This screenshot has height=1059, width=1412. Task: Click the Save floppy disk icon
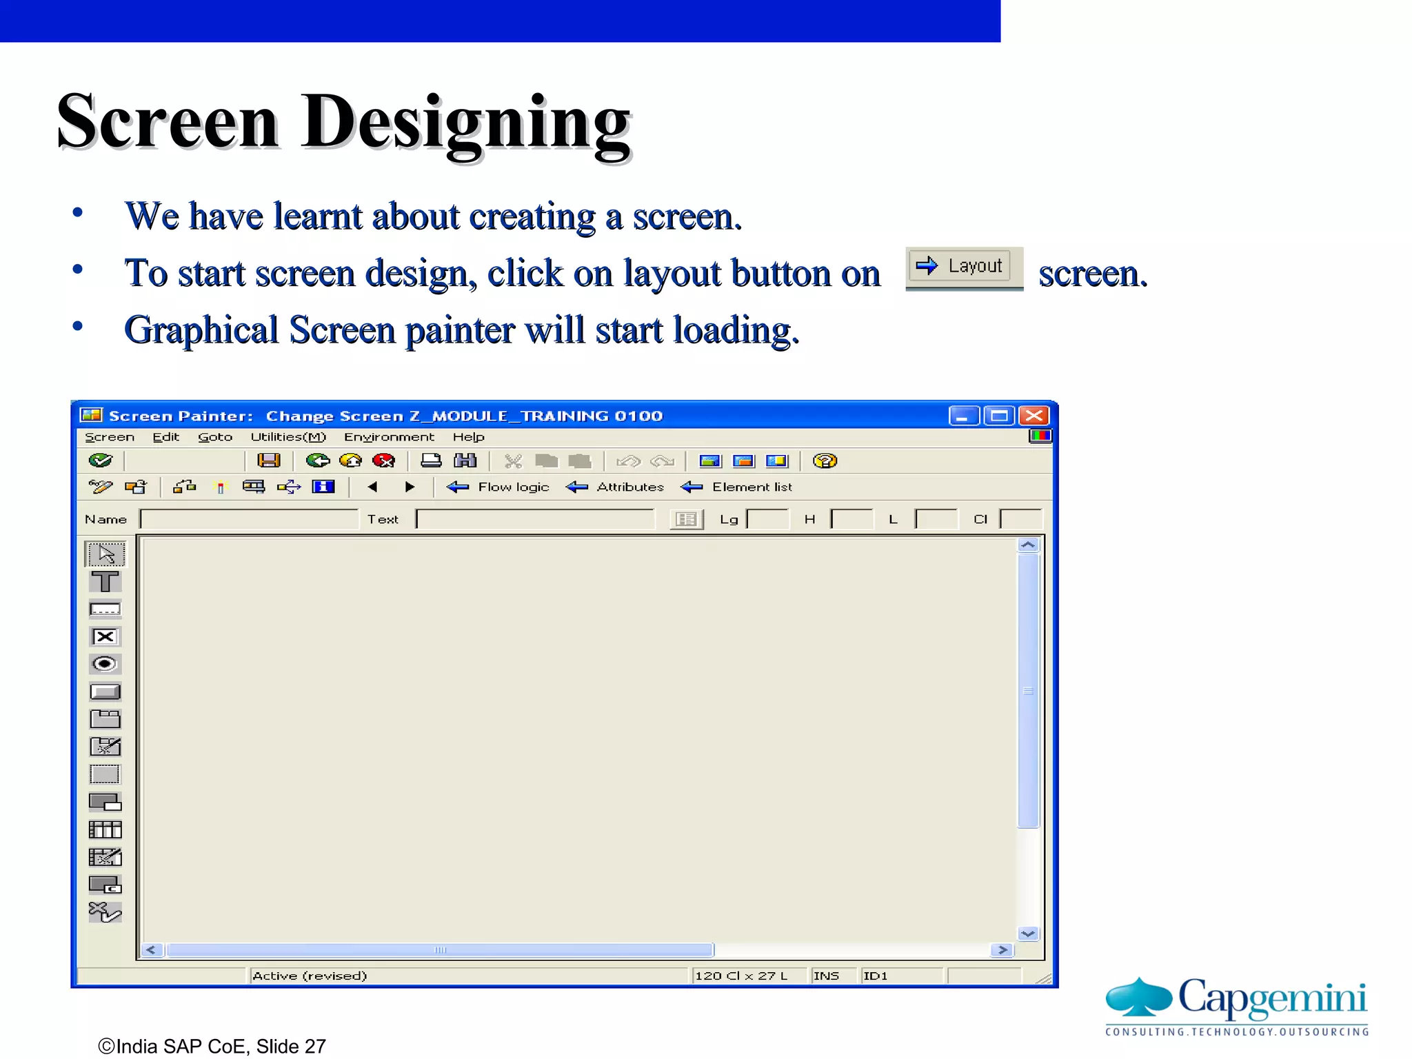tap(268, 461)
